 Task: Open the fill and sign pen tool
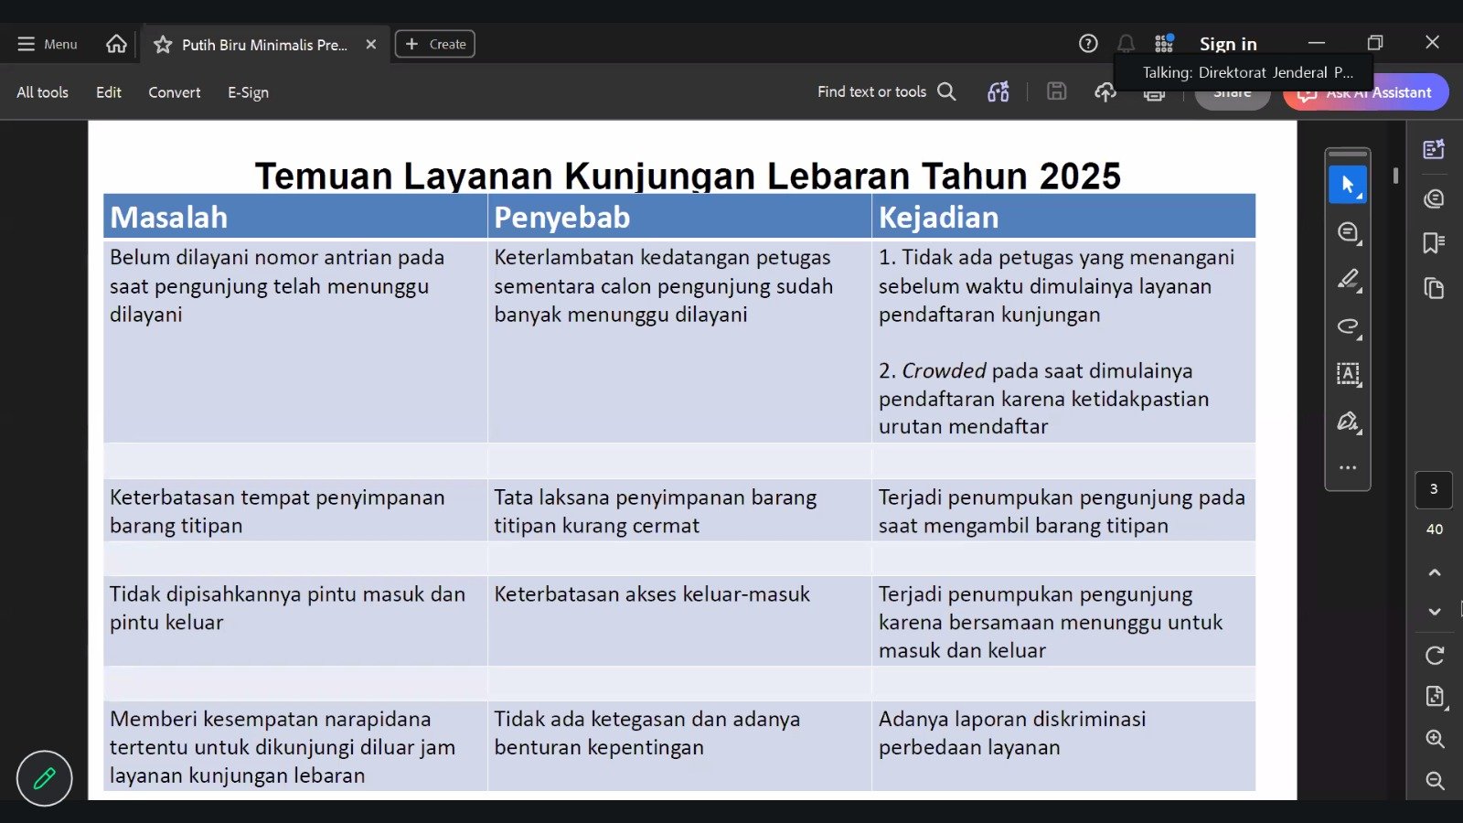click(x=1348, y=421)
